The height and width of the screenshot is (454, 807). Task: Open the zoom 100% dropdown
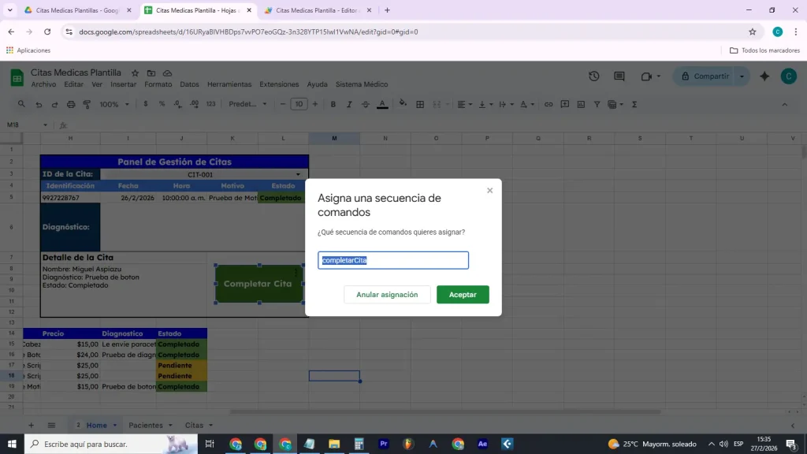point(114,104)
